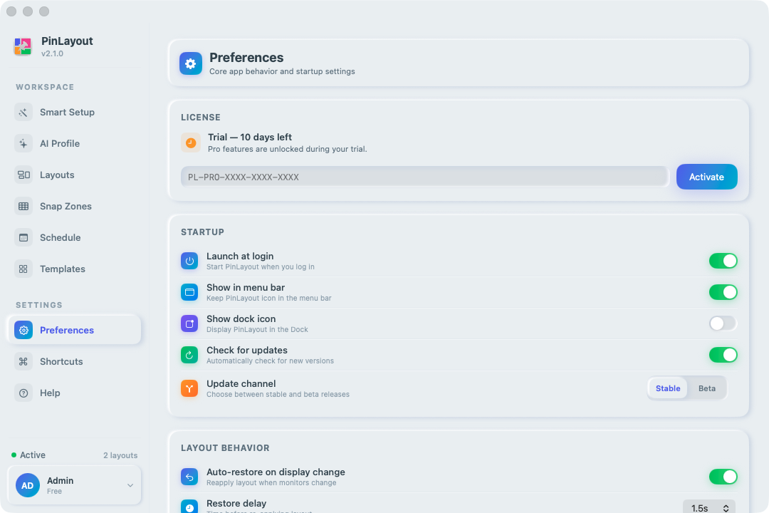The image size is (769, 513).
Task: Click the "2 layouts" status text
Action: tap(120, 455)
